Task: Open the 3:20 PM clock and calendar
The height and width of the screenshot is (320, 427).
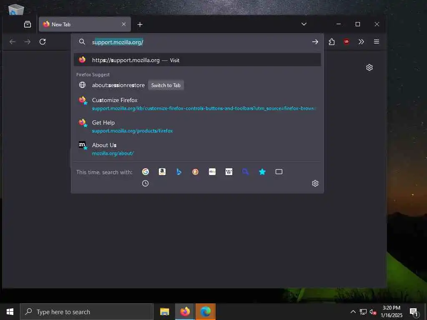Action: point(391,312)
